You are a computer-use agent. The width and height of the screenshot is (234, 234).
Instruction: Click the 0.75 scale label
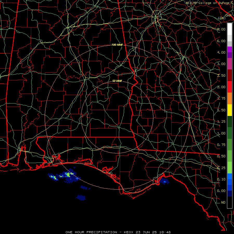(221, 145)
